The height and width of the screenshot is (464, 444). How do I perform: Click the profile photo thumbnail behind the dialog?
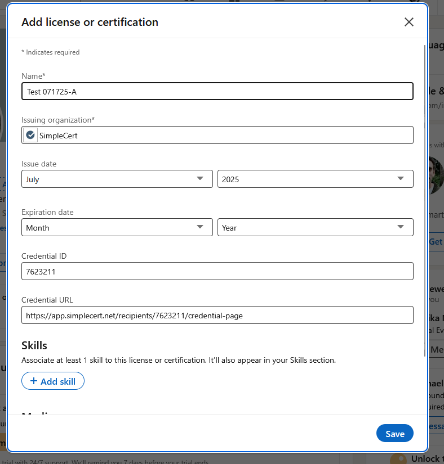click(436, 175)
